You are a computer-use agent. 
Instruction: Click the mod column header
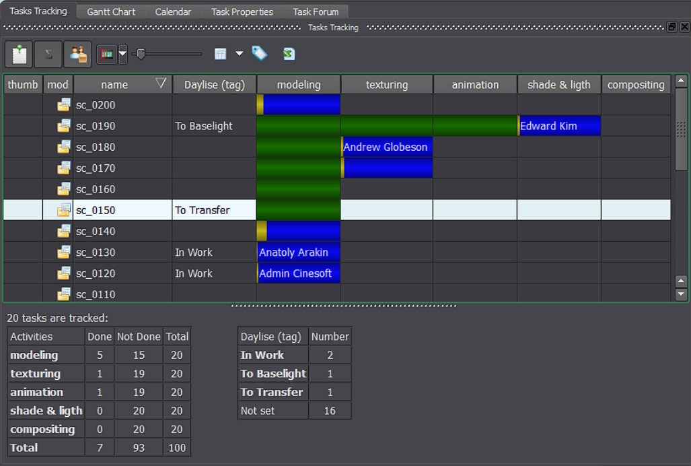point(58,85)
